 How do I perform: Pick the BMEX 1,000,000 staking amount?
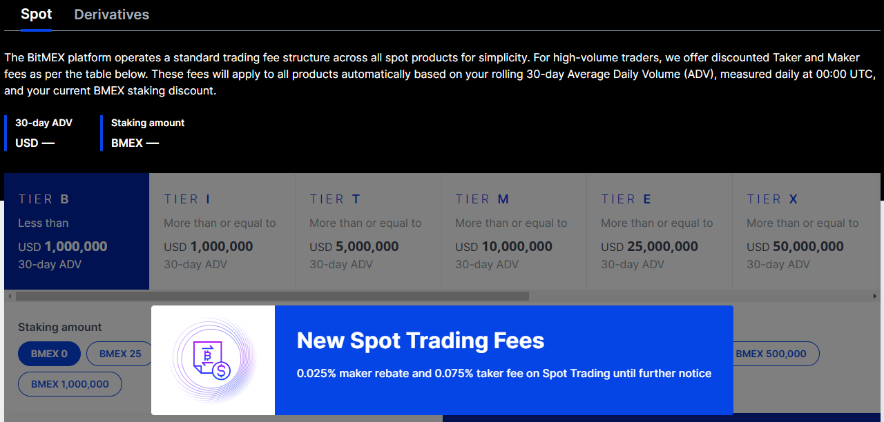(70, 384)
